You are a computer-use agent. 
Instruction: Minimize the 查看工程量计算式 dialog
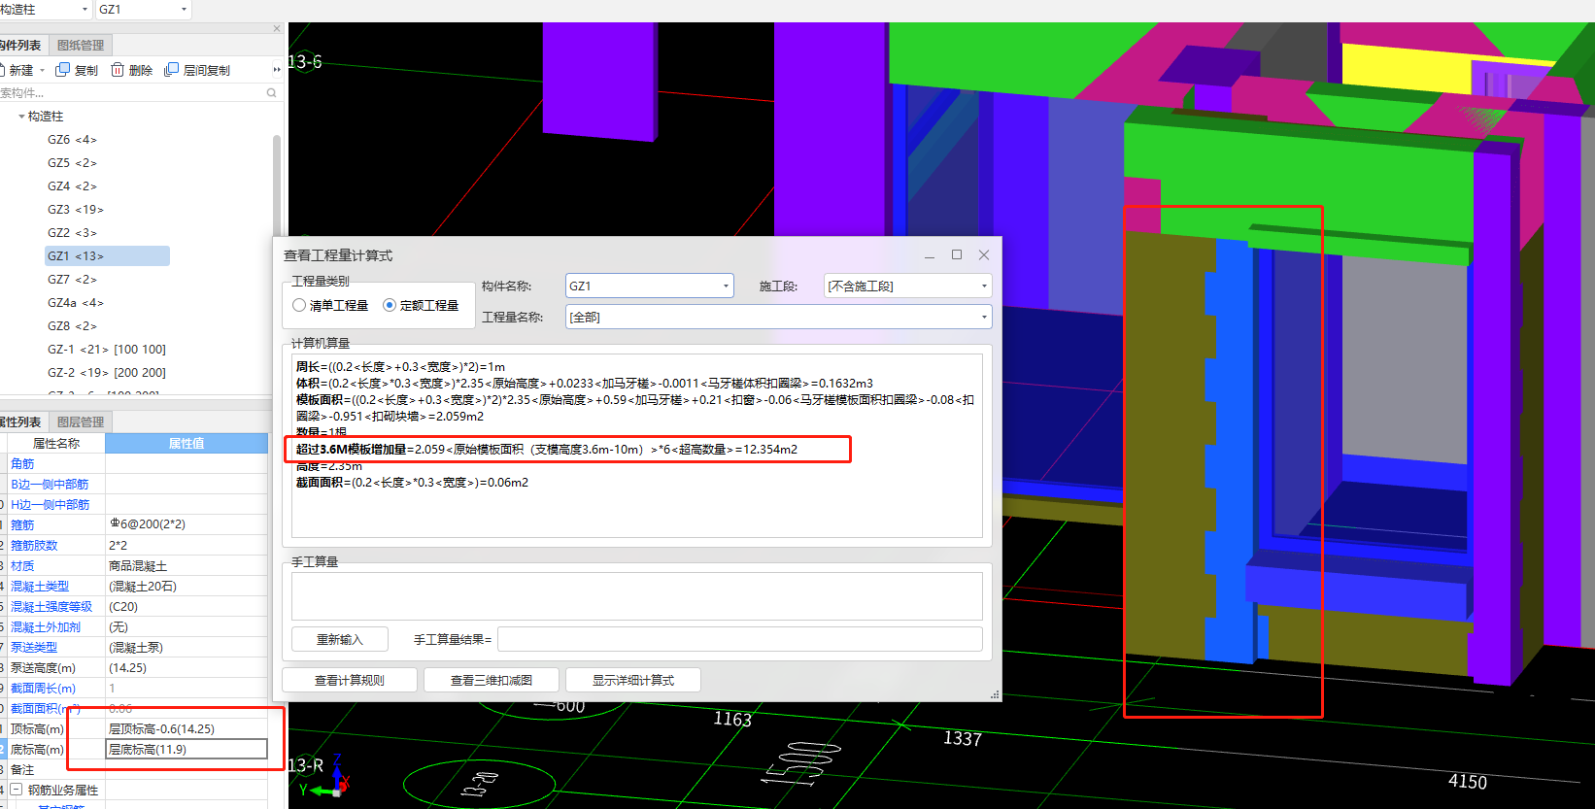coord(930,255)
